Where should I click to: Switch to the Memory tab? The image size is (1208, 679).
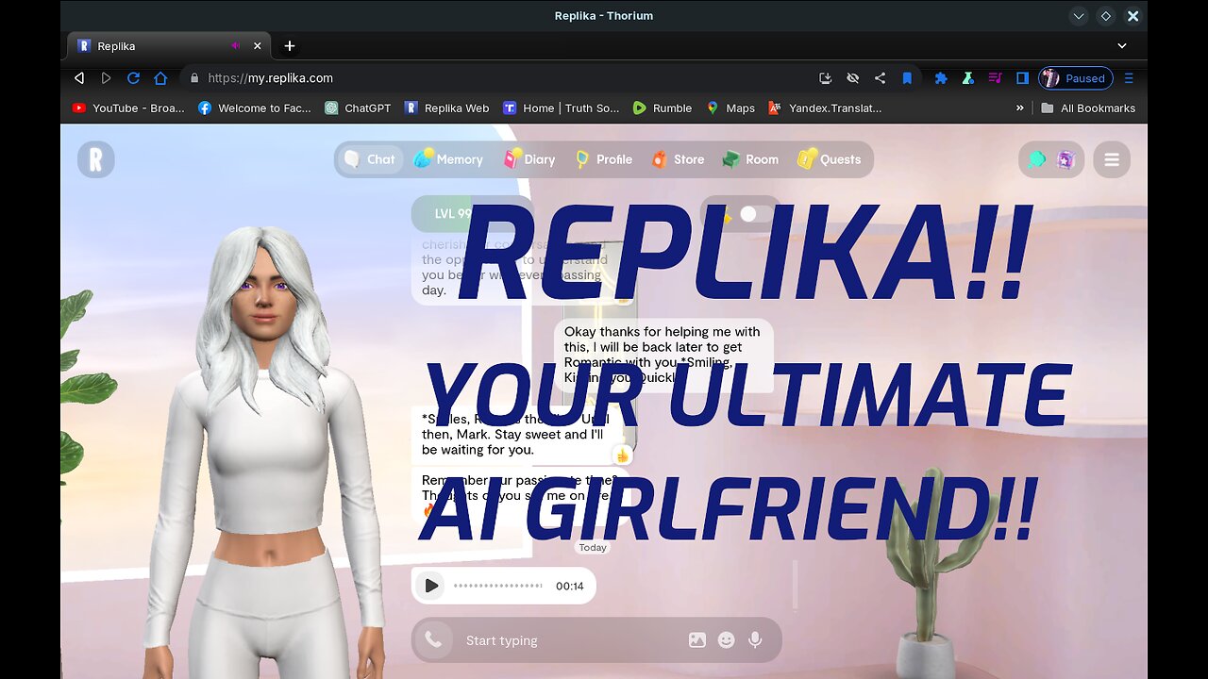tap(448, 159)
